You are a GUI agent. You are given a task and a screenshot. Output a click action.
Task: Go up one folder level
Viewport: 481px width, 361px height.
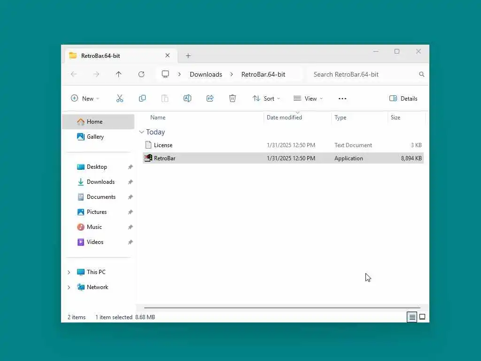tap(119, 74)
